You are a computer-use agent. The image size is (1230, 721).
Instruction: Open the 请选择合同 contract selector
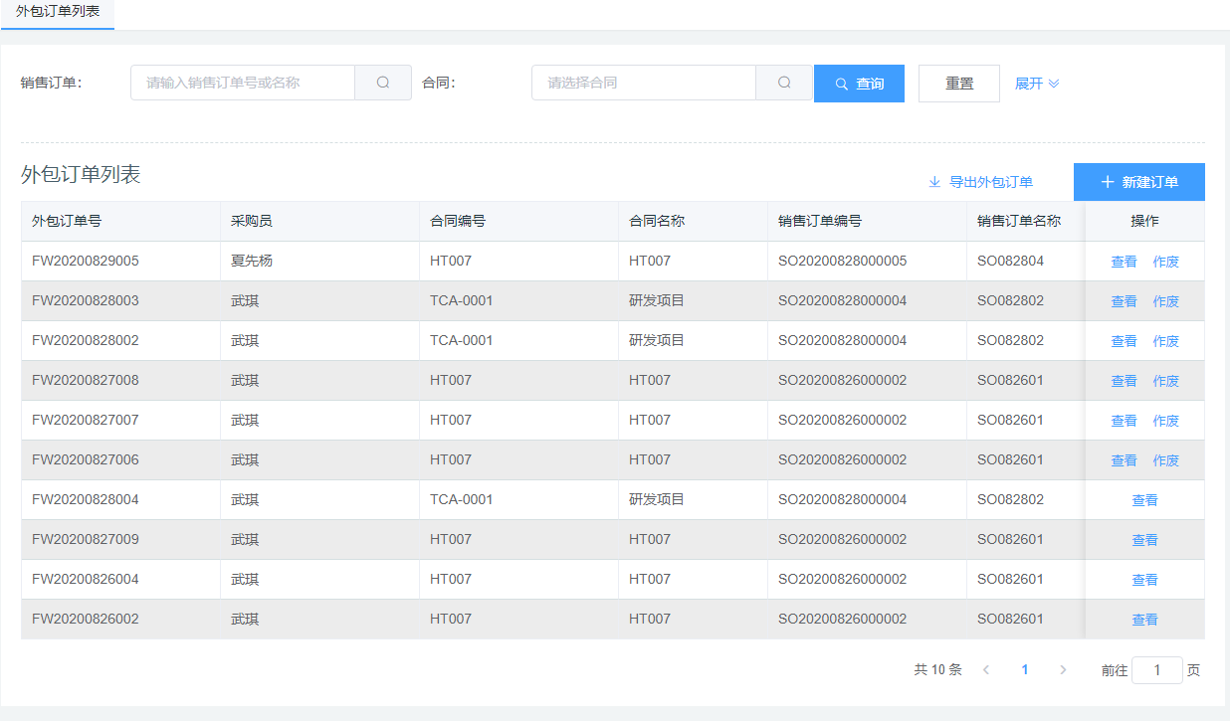(x=644, y=83)
